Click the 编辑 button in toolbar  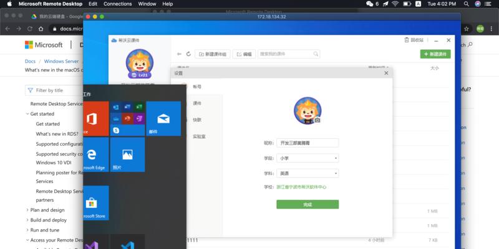244,54
